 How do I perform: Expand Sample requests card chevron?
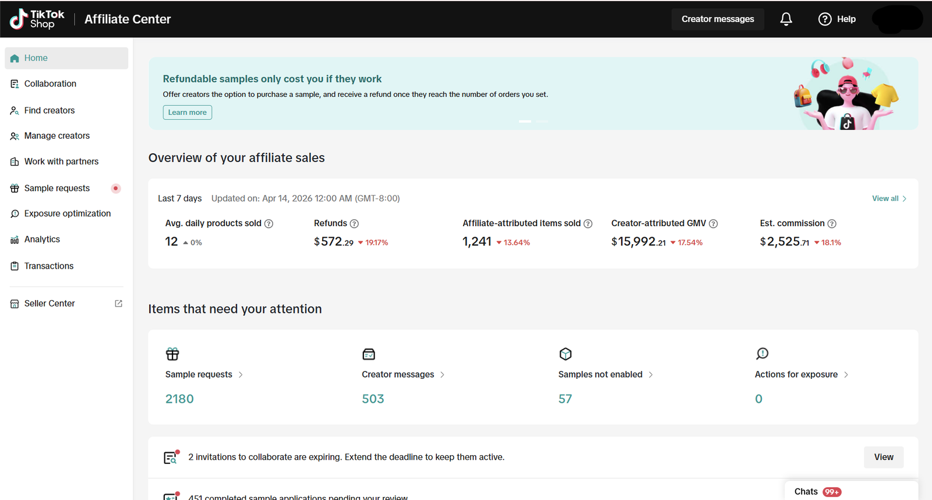(241, 375)
